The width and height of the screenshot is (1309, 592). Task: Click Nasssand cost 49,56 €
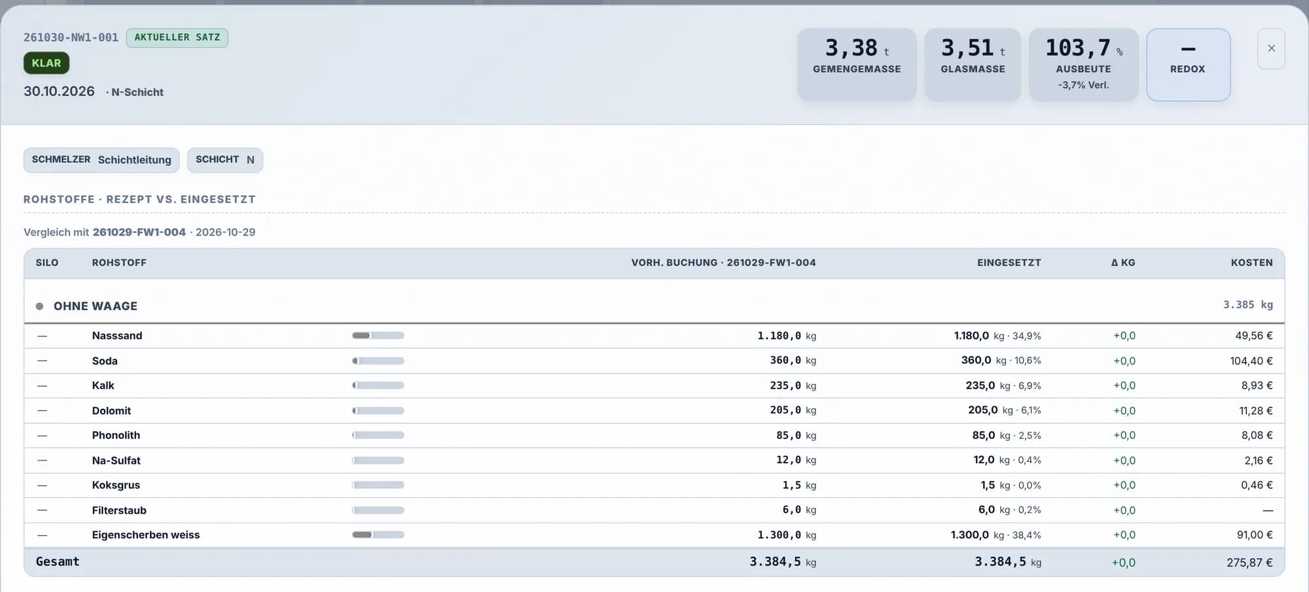pyautogui.click(x=1254, y=336)
